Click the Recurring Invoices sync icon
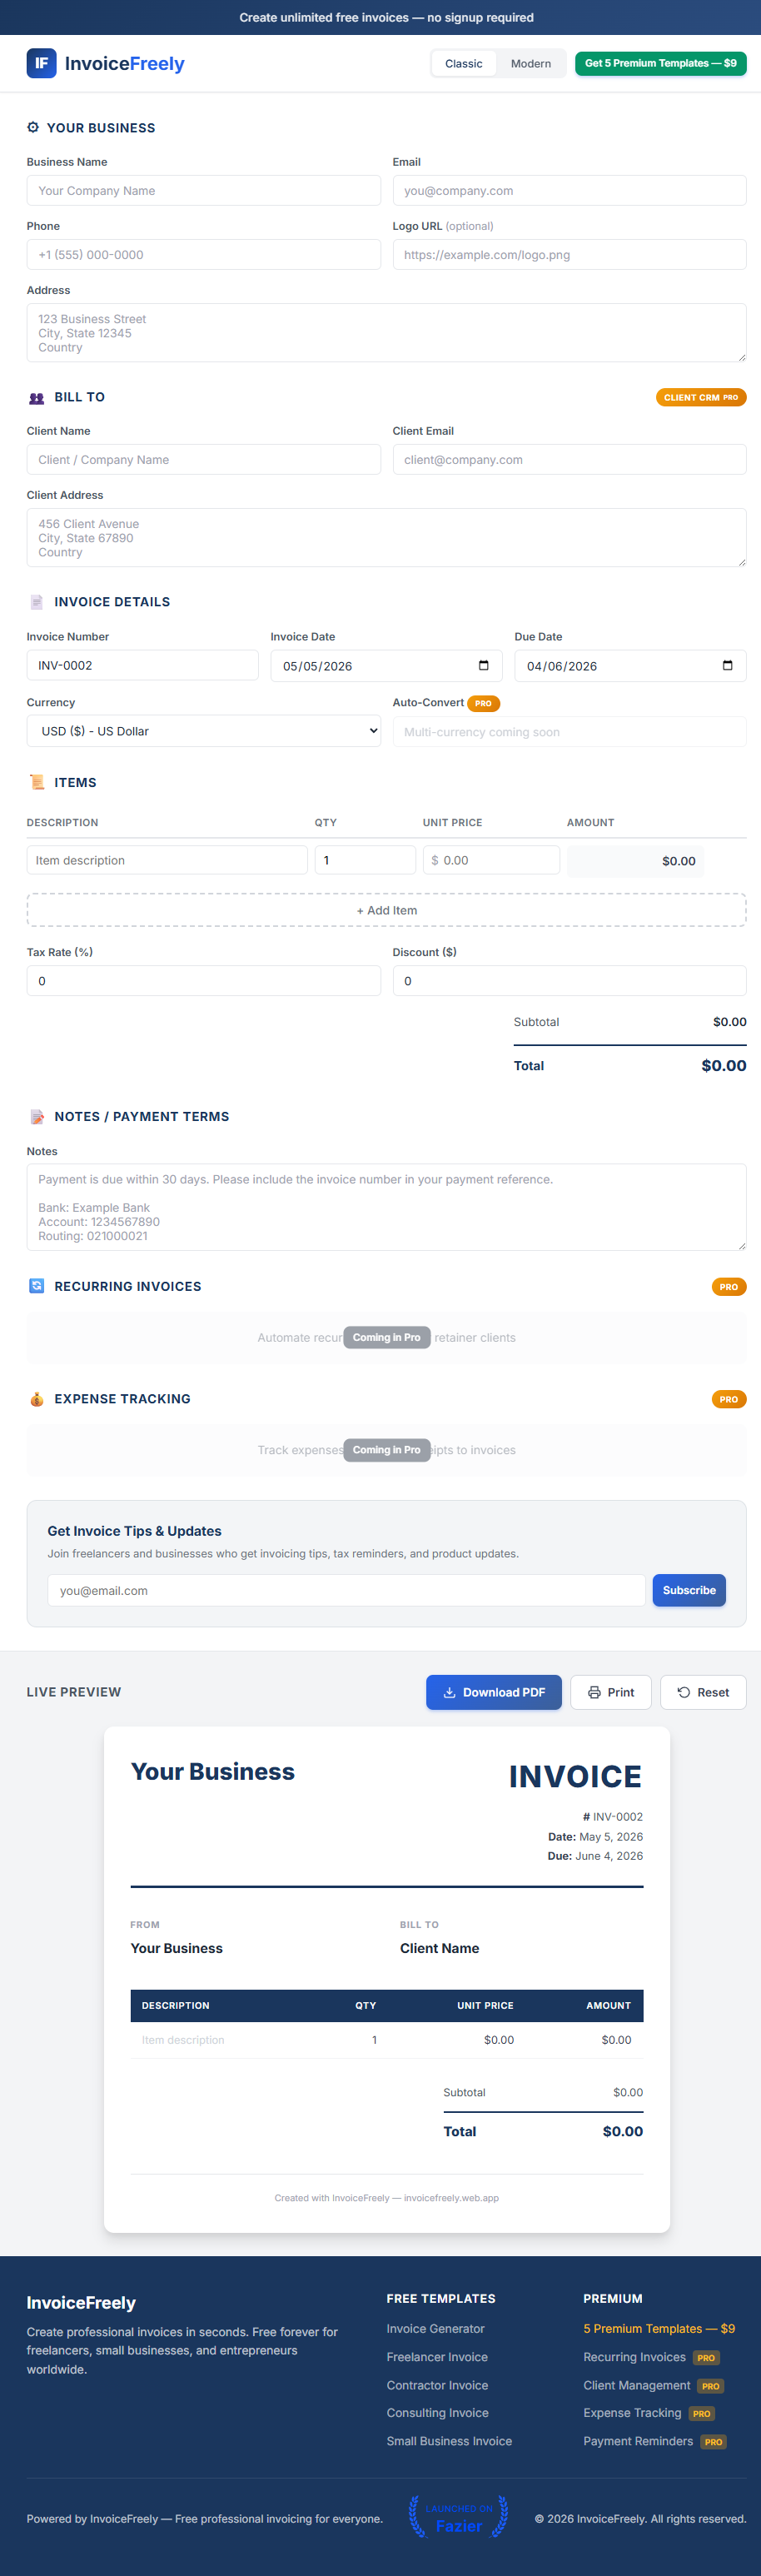This screenshot has width=761, height=2576. 37,1286
